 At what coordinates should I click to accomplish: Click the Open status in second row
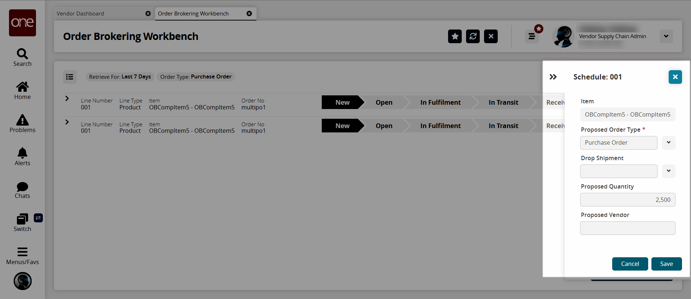pyautogui.click(x=384, y=126)
